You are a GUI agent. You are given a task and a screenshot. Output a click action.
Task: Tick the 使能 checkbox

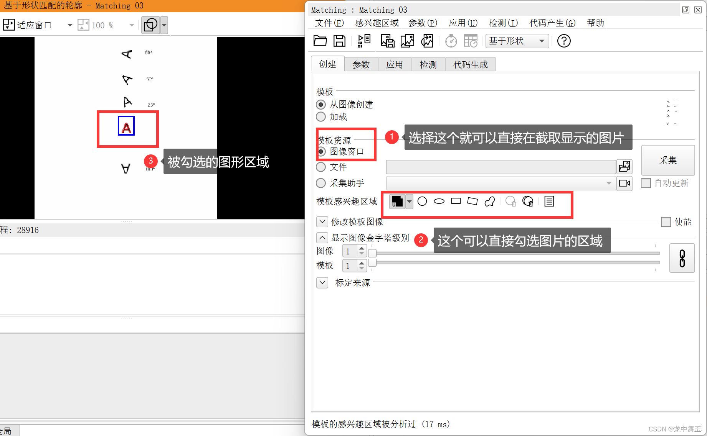(666, 222)
